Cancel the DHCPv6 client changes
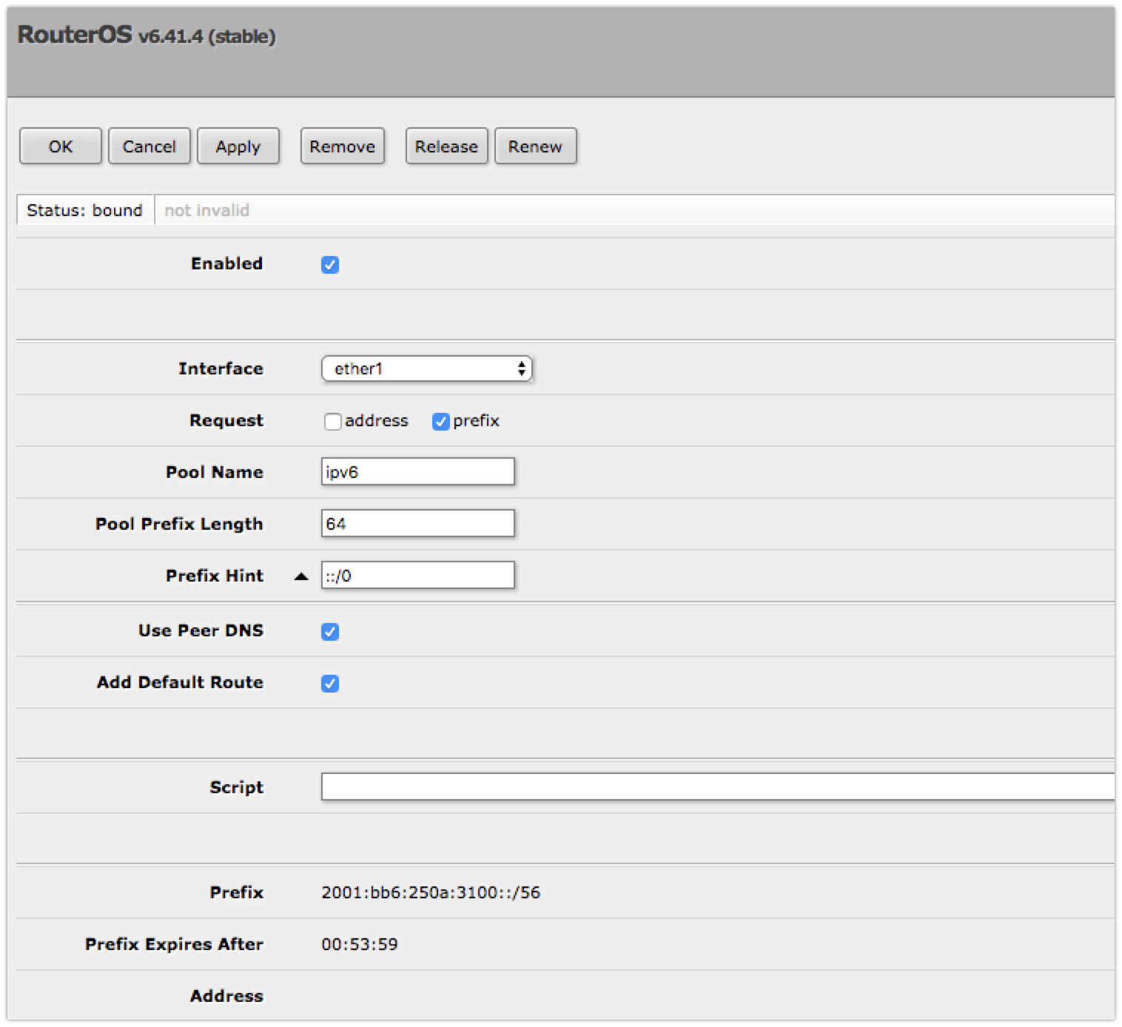Viewport: 1122px width, 1027px height. 150,146
